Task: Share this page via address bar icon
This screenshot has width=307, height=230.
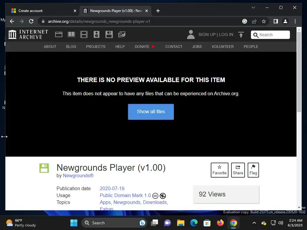Action: tap(254, 21)
